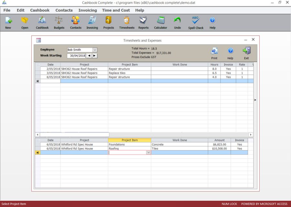Click the Roofing project item cell
Screen dimensions: 291x207
pyautogui.click(x=130, y=148)
